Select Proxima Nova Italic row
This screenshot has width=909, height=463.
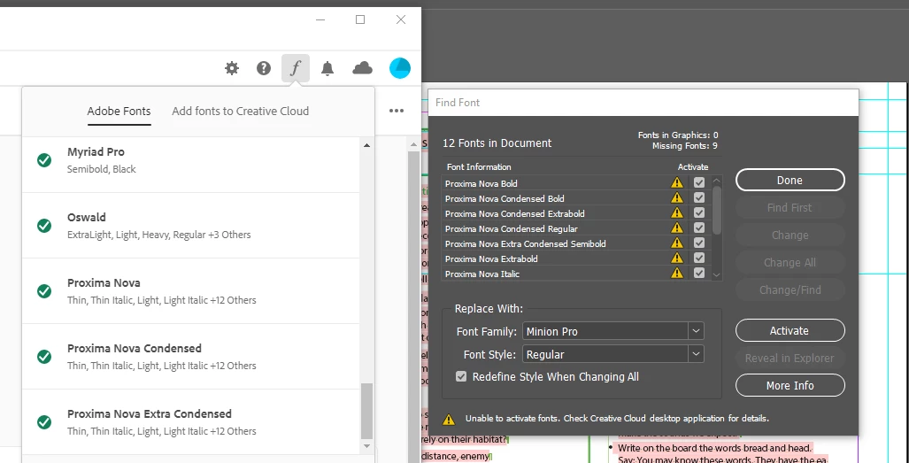point(576,274)
